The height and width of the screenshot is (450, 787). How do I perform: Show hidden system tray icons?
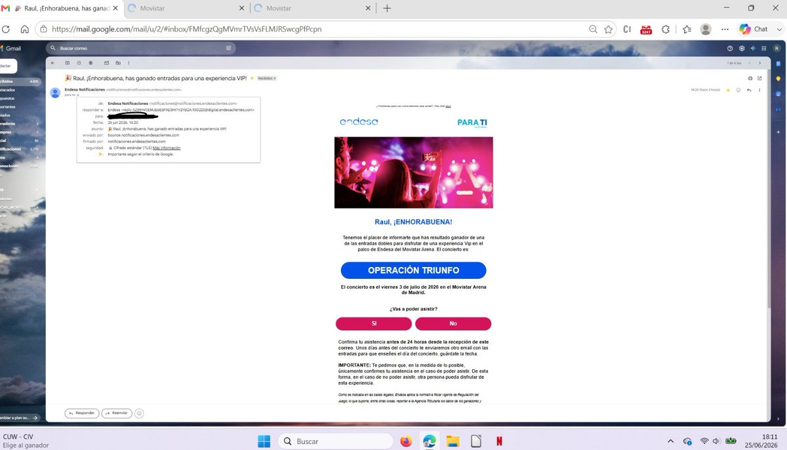coord(670,441)
